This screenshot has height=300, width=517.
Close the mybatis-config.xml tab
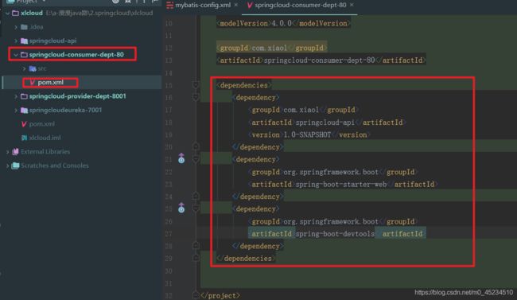pyautogui.click(x=236, y=5)
